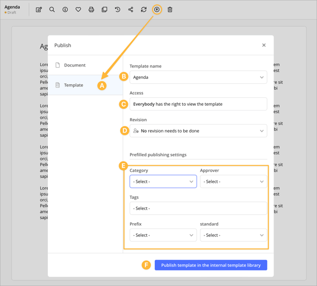Open the Category select dropdown

[163, 181]
